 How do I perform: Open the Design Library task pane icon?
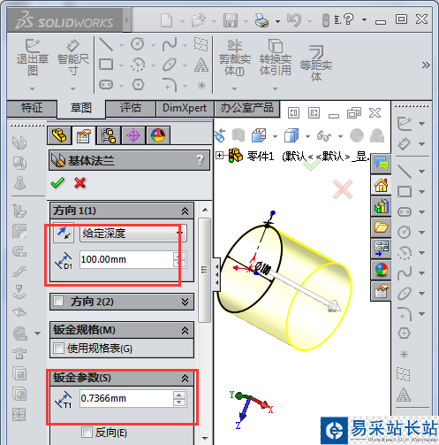point(381,206)
